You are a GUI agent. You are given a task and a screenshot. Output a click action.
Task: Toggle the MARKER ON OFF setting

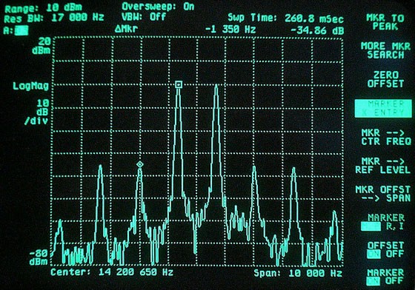385,277
